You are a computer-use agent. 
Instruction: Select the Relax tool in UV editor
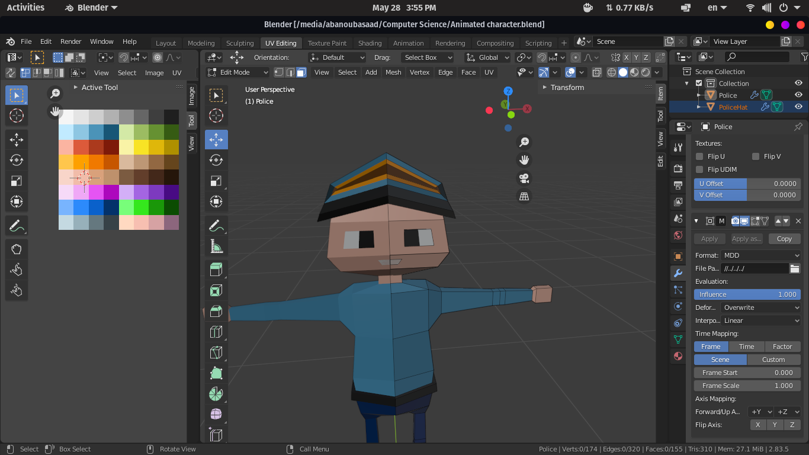pyautogui.click(x=17, y=270)
